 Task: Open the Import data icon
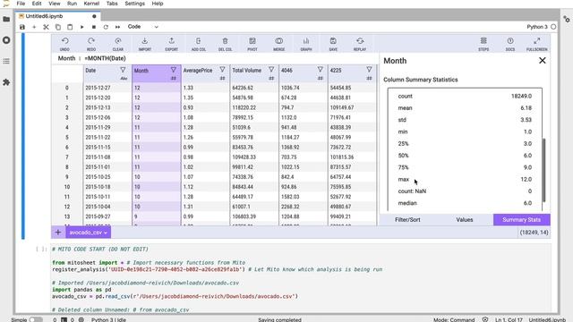[145, 41]
